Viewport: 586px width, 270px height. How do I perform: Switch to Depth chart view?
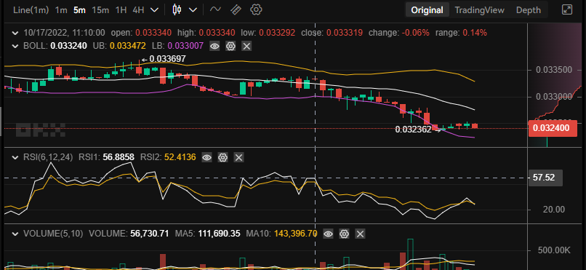point(529,10)
